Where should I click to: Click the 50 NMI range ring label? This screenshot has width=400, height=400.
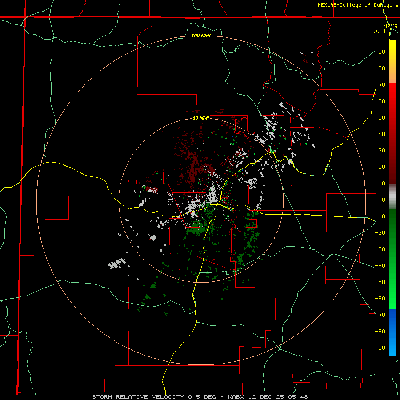click(x=201, y=118)
